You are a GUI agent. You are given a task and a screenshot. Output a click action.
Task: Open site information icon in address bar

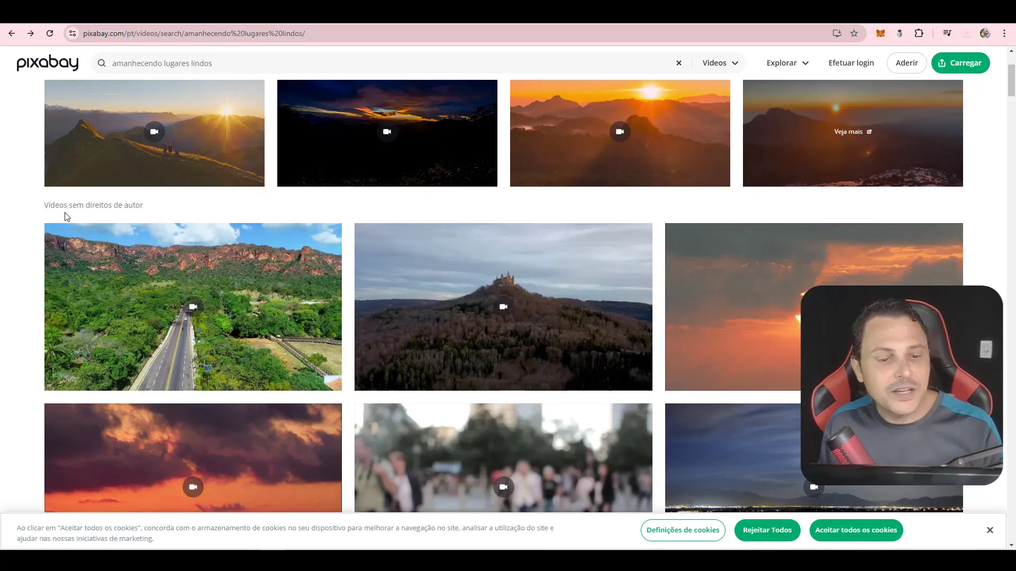[x=72, y=33]
